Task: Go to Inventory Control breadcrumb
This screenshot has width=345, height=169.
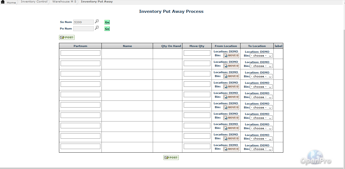Action: [x=34, y=2]
